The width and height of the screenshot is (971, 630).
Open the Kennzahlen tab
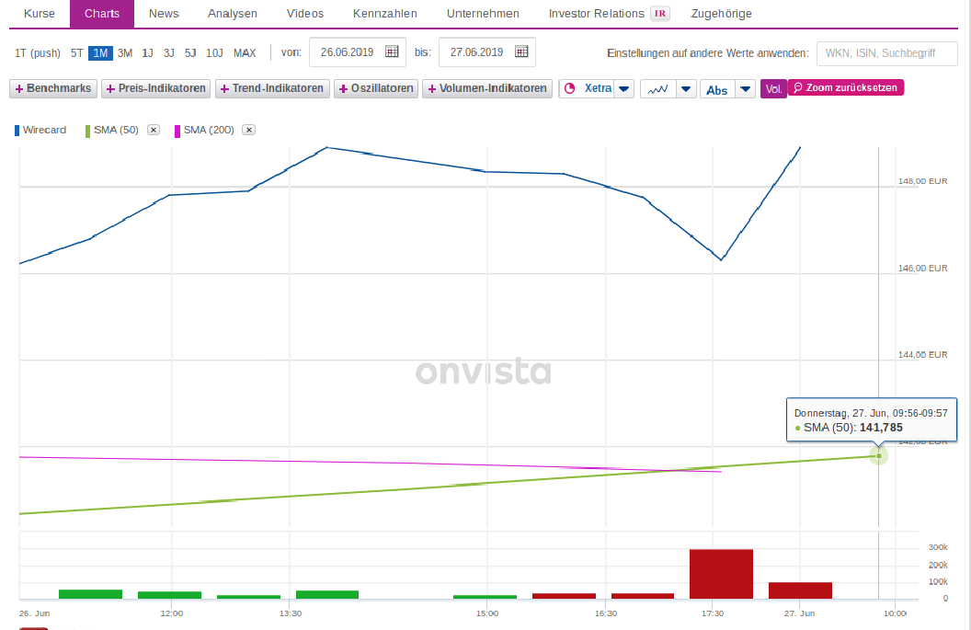pyautogui.click(x=384, y=14)
